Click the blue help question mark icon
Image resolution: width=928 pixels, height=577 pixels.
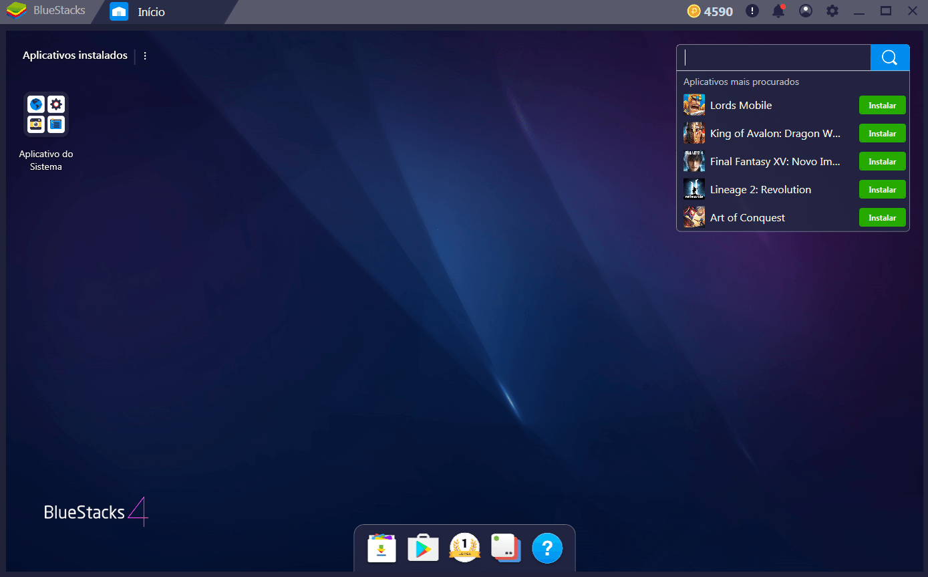pyautogui.click(x=547, y=548)
